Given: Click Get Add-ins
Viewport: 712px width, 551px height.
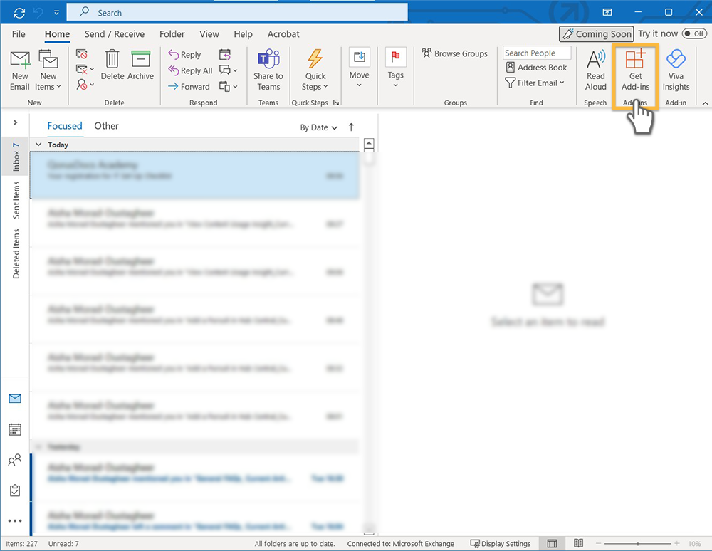Looking at the screenshot, I should [635, 70].
